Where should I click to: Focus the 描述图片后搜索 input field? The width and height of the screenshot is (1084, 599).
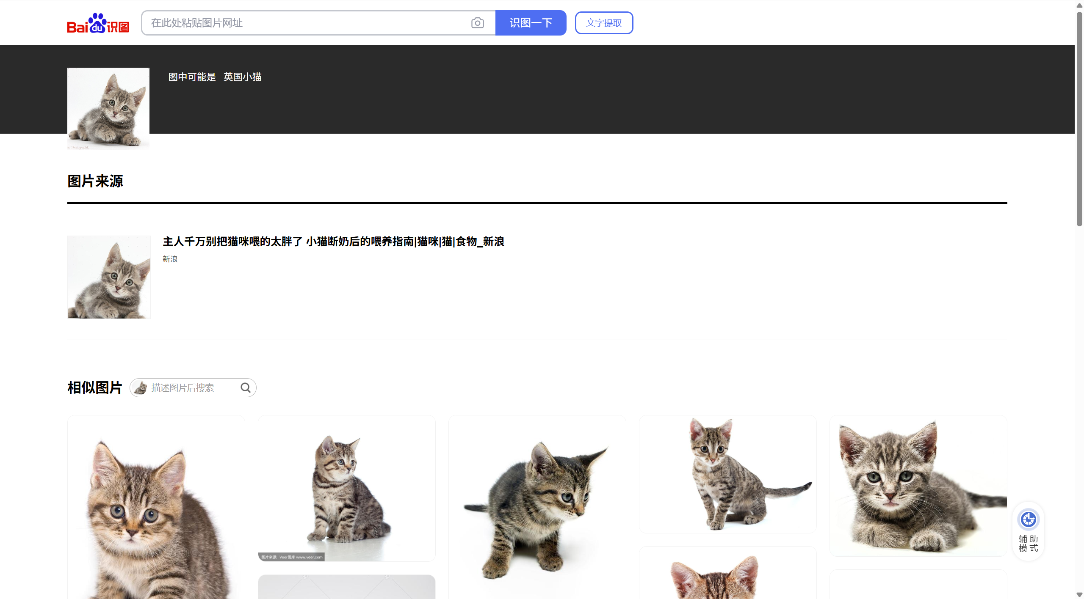click(194, 387)
